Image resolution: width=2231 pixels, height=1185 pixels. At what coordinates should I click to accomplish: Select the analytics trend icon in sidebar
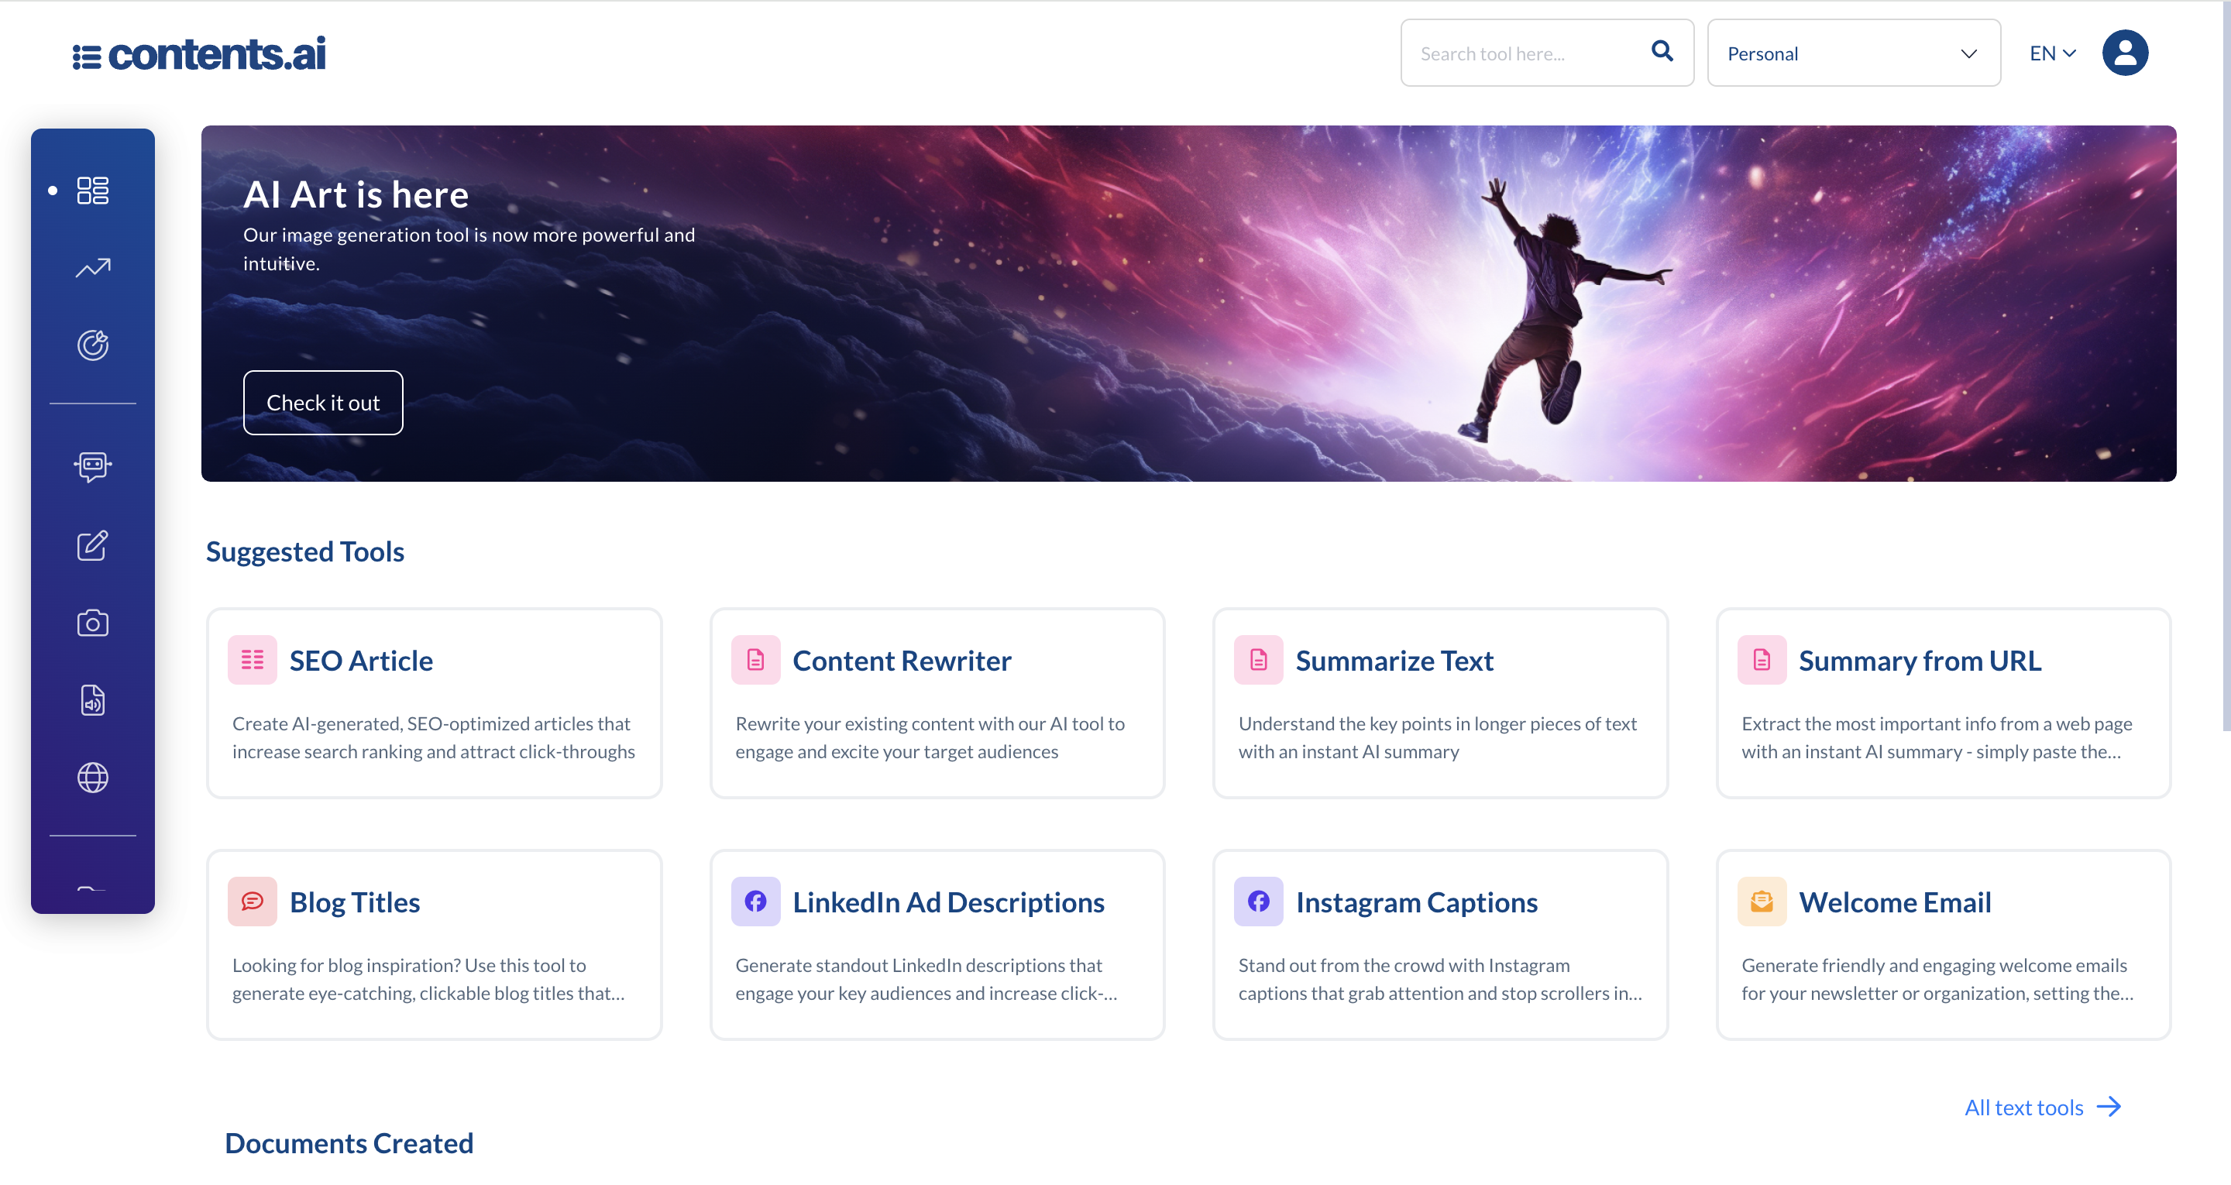click(92, 268)
